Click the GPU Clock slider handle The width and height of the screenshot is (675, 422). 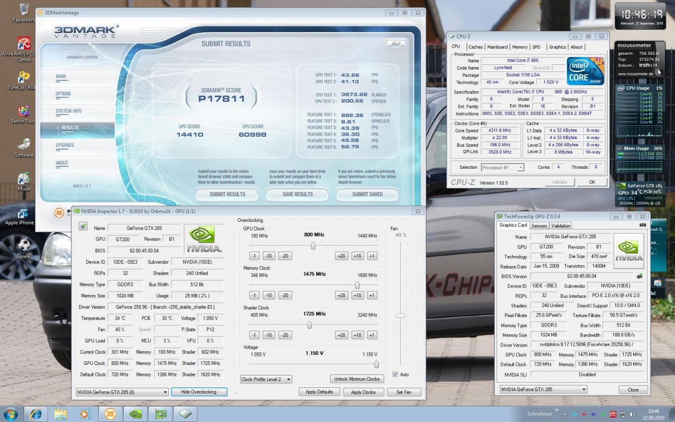tap(313, 246)
